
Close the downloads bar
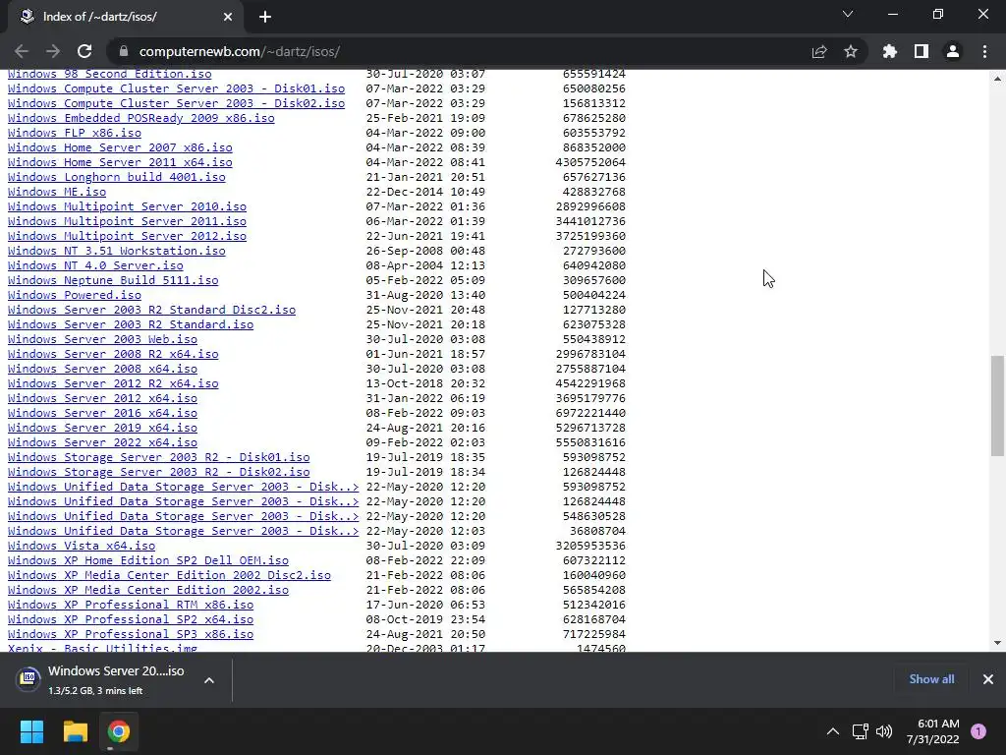click(988, 679)
